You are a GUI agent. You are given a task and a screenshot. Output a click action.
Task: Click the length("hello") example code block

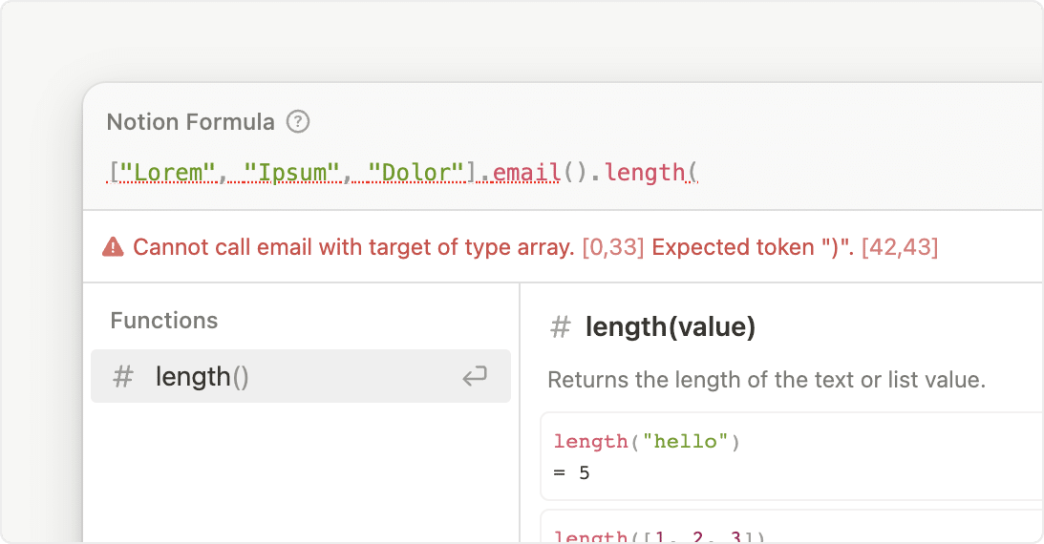tap(791, 456)
